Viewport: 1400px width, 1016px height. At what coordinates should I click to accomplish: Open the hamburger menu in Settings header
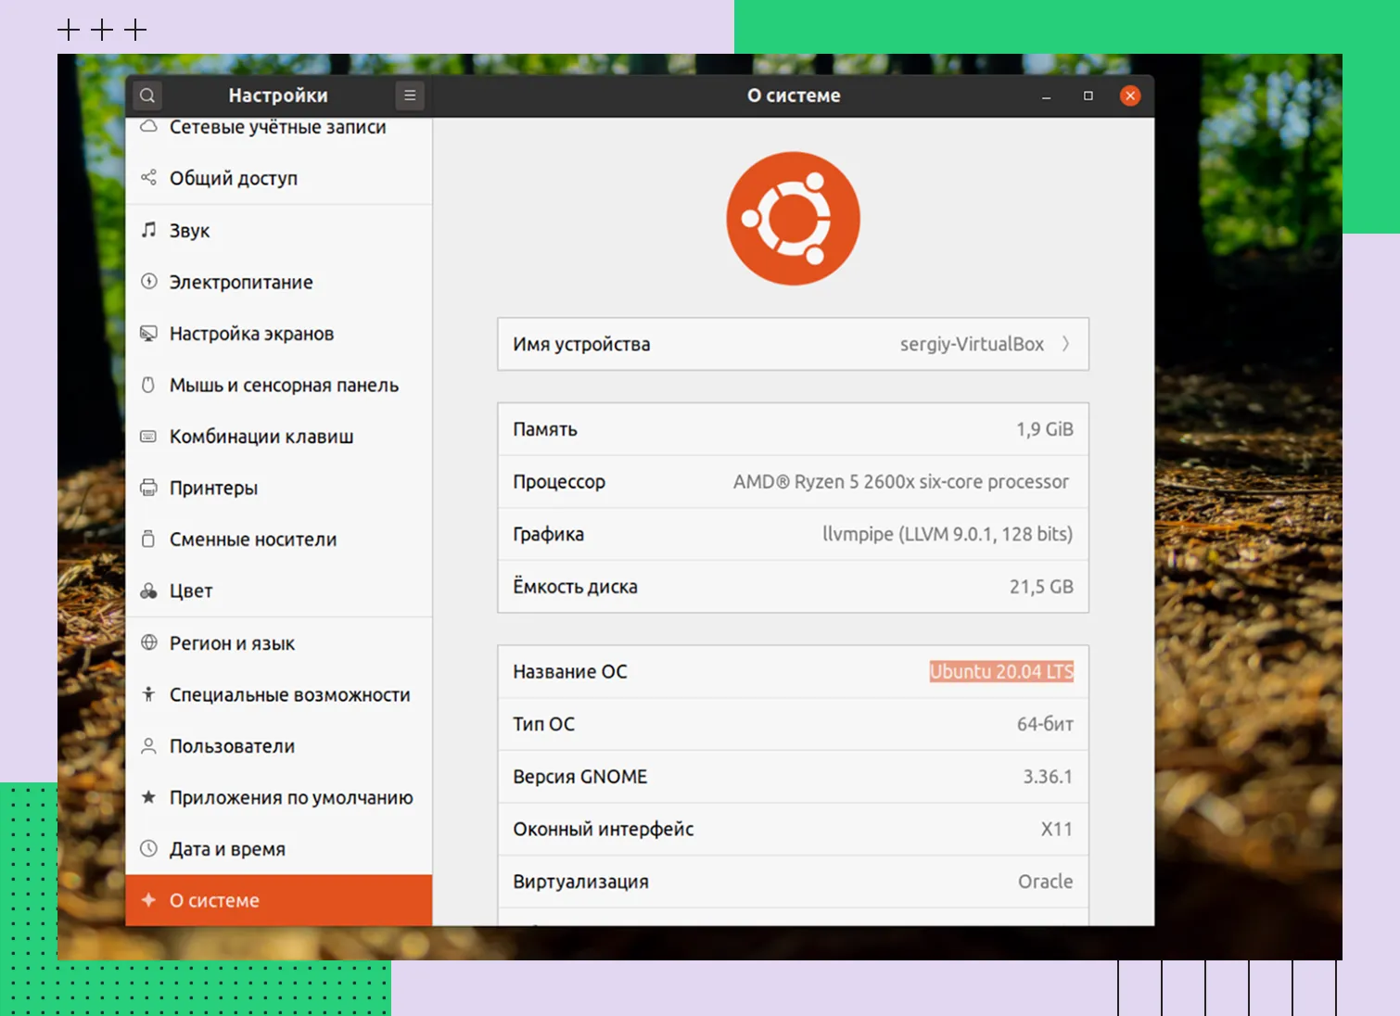pyautogui.click(x=410, y=95)
